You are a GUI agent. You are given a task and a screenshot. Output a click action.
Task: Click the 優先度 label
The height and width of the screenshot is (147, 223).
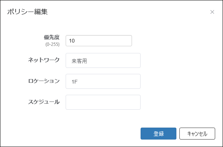point(51,37)
